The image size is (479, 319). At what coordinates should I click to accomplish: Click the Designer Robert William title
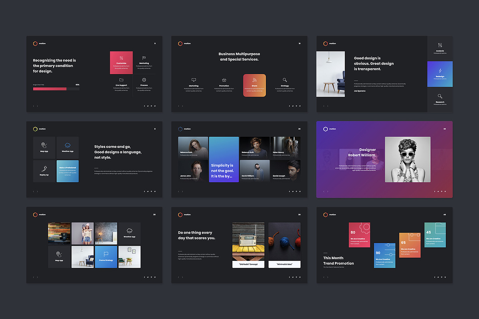point(362,152)
